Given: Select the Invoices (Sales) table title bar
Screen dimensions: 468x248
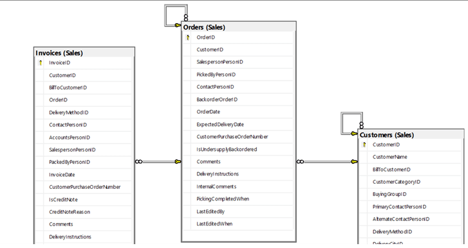Looking at the screenshot, I should coord(84,53).
